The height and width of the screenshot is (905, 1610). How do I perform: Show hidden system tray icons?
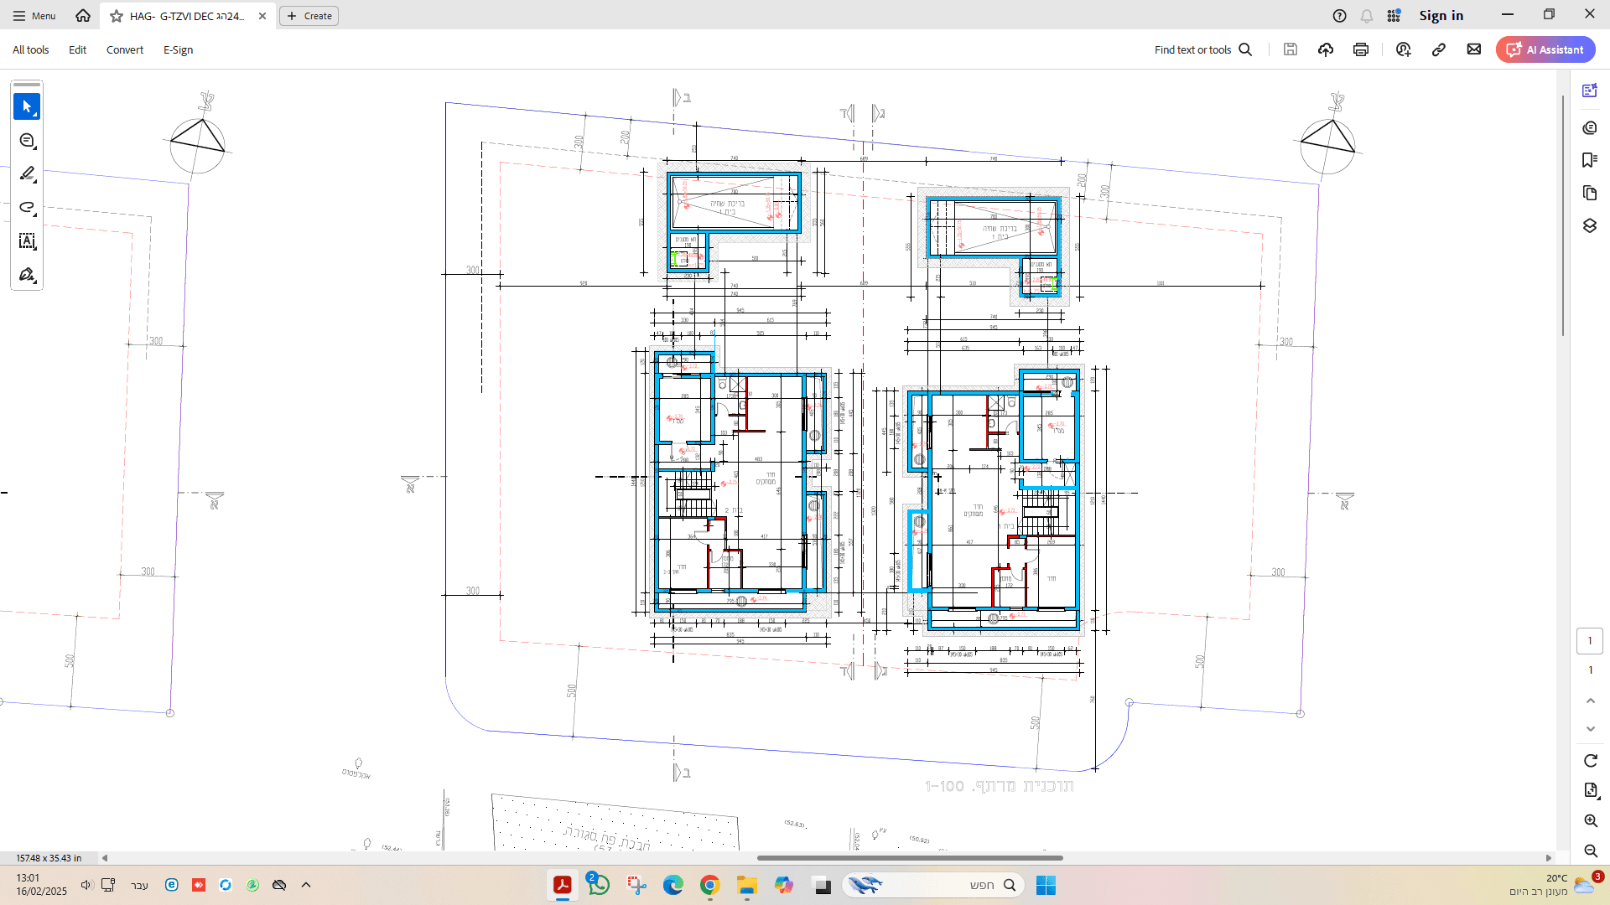(x=306, y=885)
